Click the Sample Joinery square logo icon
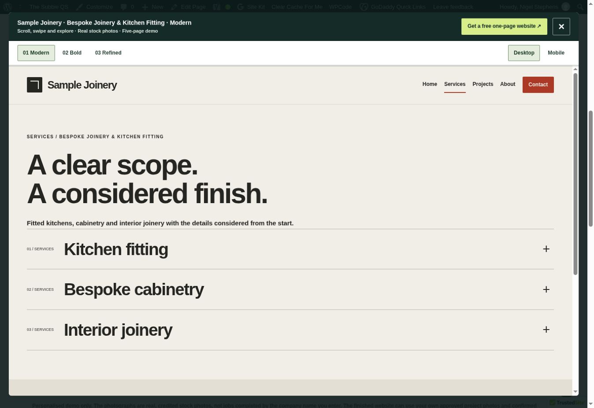The width and height of the screenshot is (594, 408). 34,85
